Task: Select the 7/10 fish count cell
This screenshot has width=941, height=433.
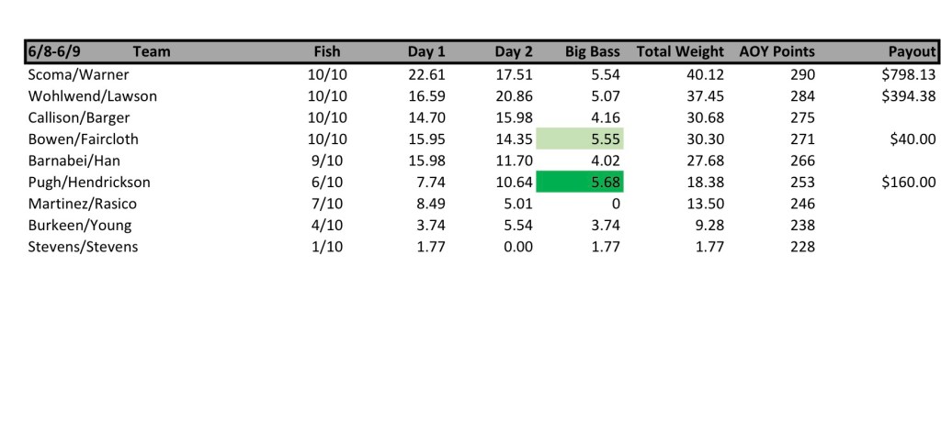Action: [x=327, y=204]
